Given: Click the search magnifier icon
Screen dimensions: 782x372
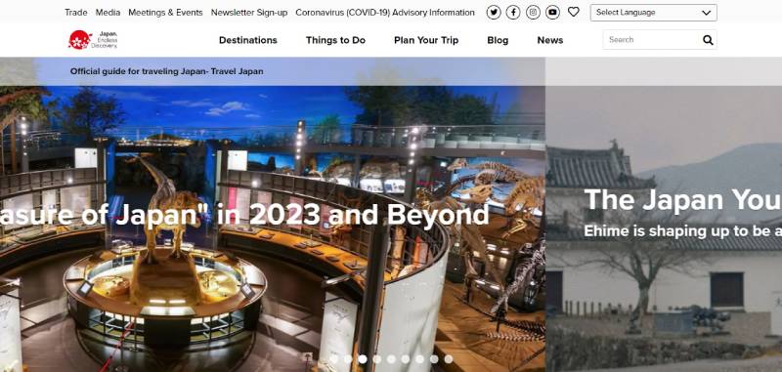Looking at the screenshot, I should 708,40.
